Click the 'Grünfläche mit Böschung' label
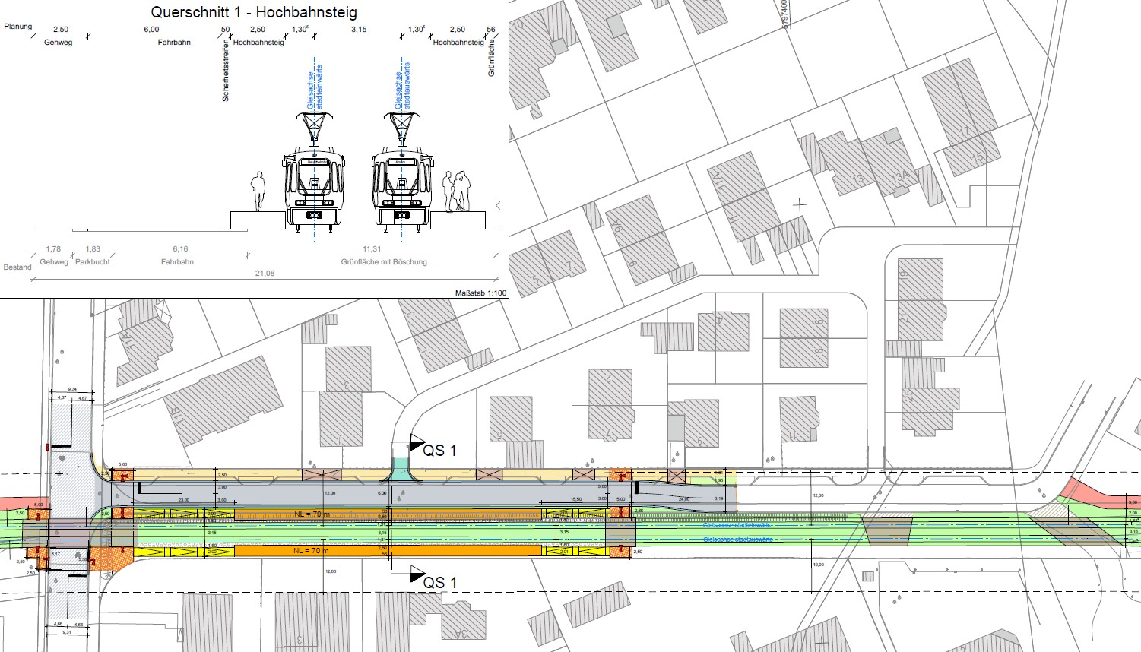The height and width of the screenshot is (652, 1141). coord(383,262)
